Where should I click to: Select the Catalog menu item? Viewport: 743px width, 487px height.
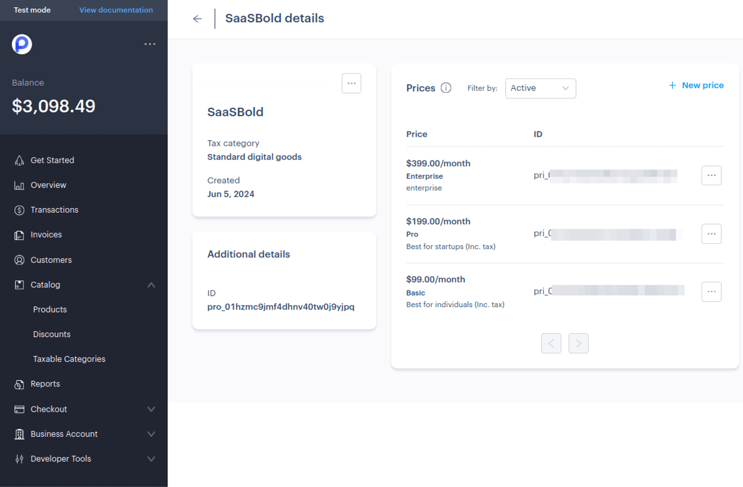pos(45,285)
